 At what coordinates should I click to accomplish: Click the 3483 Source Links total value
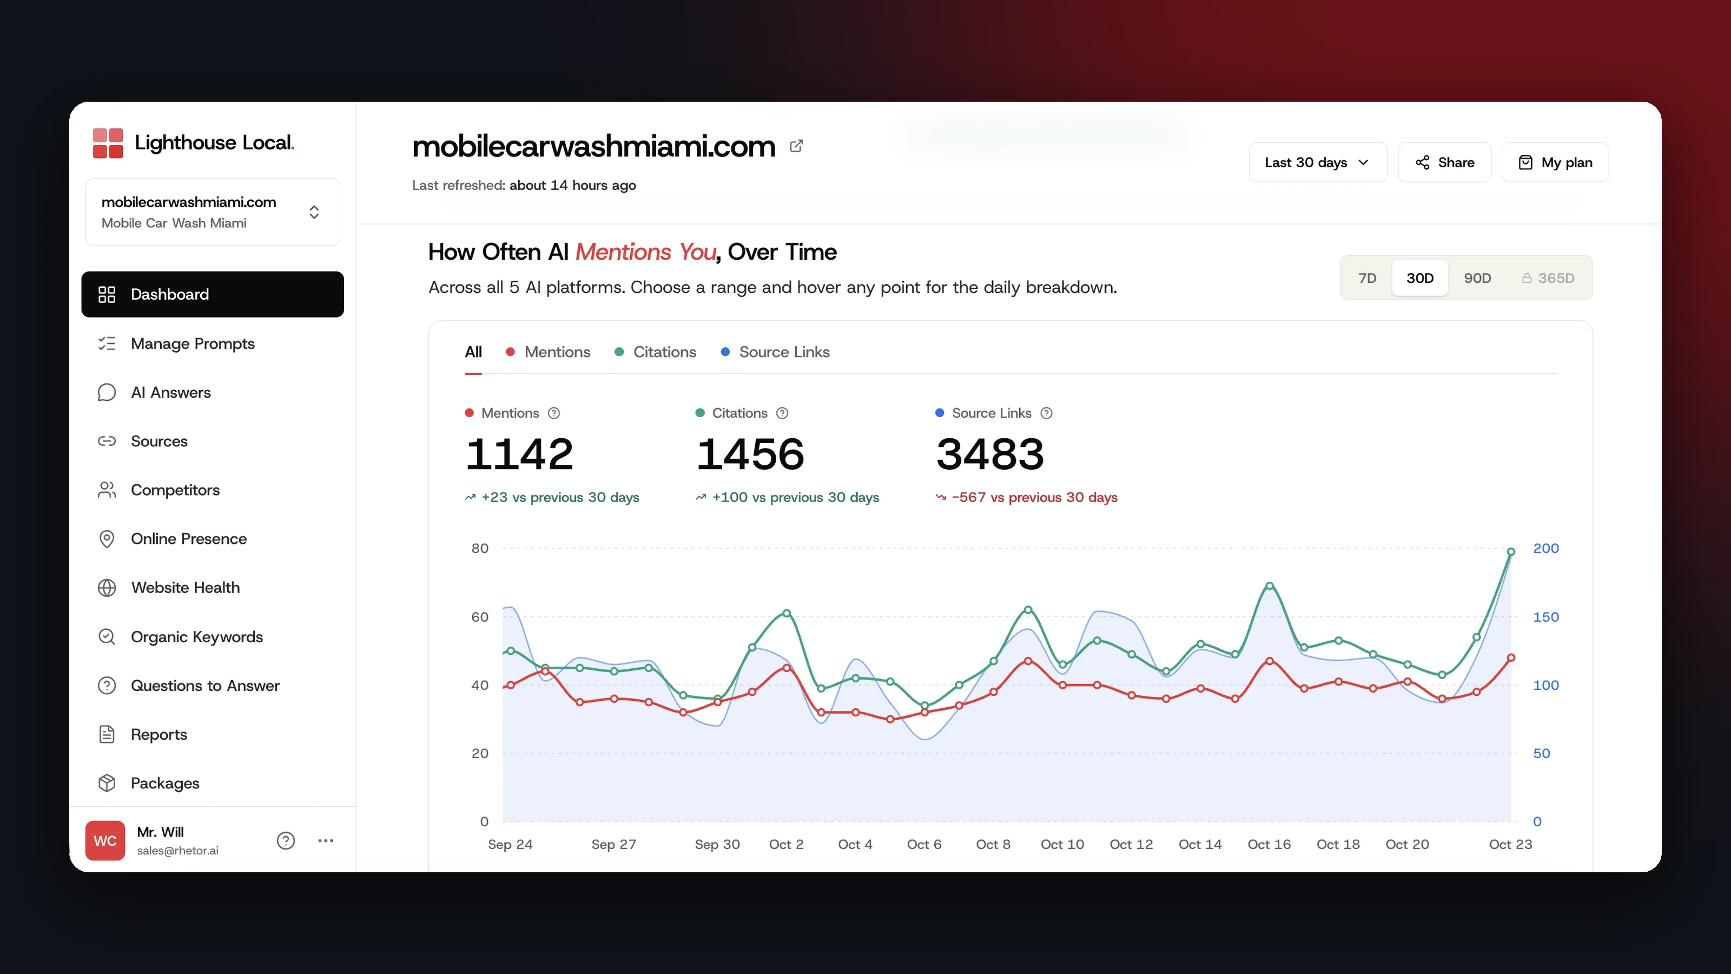click(990, 454)
